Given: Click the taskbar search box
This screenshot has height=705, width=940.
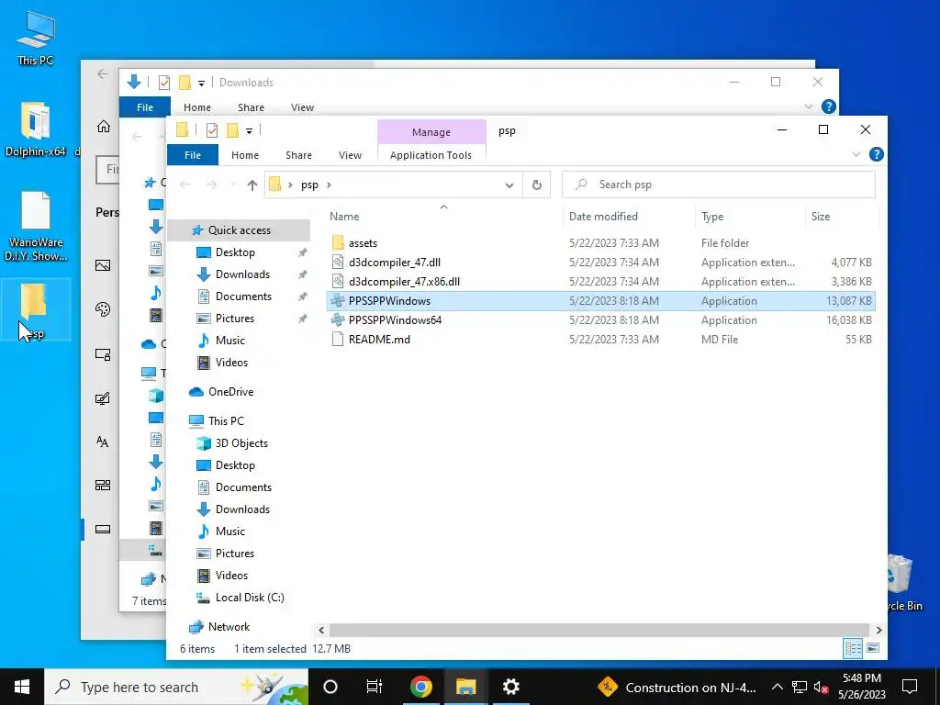Looking at the screenshot, I should (176, 687).
